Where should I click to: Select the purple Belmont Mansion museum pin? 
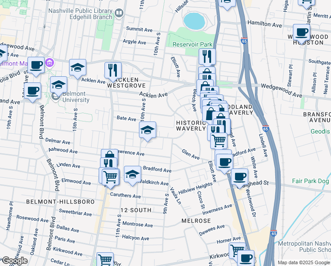[x=50, y=63]
